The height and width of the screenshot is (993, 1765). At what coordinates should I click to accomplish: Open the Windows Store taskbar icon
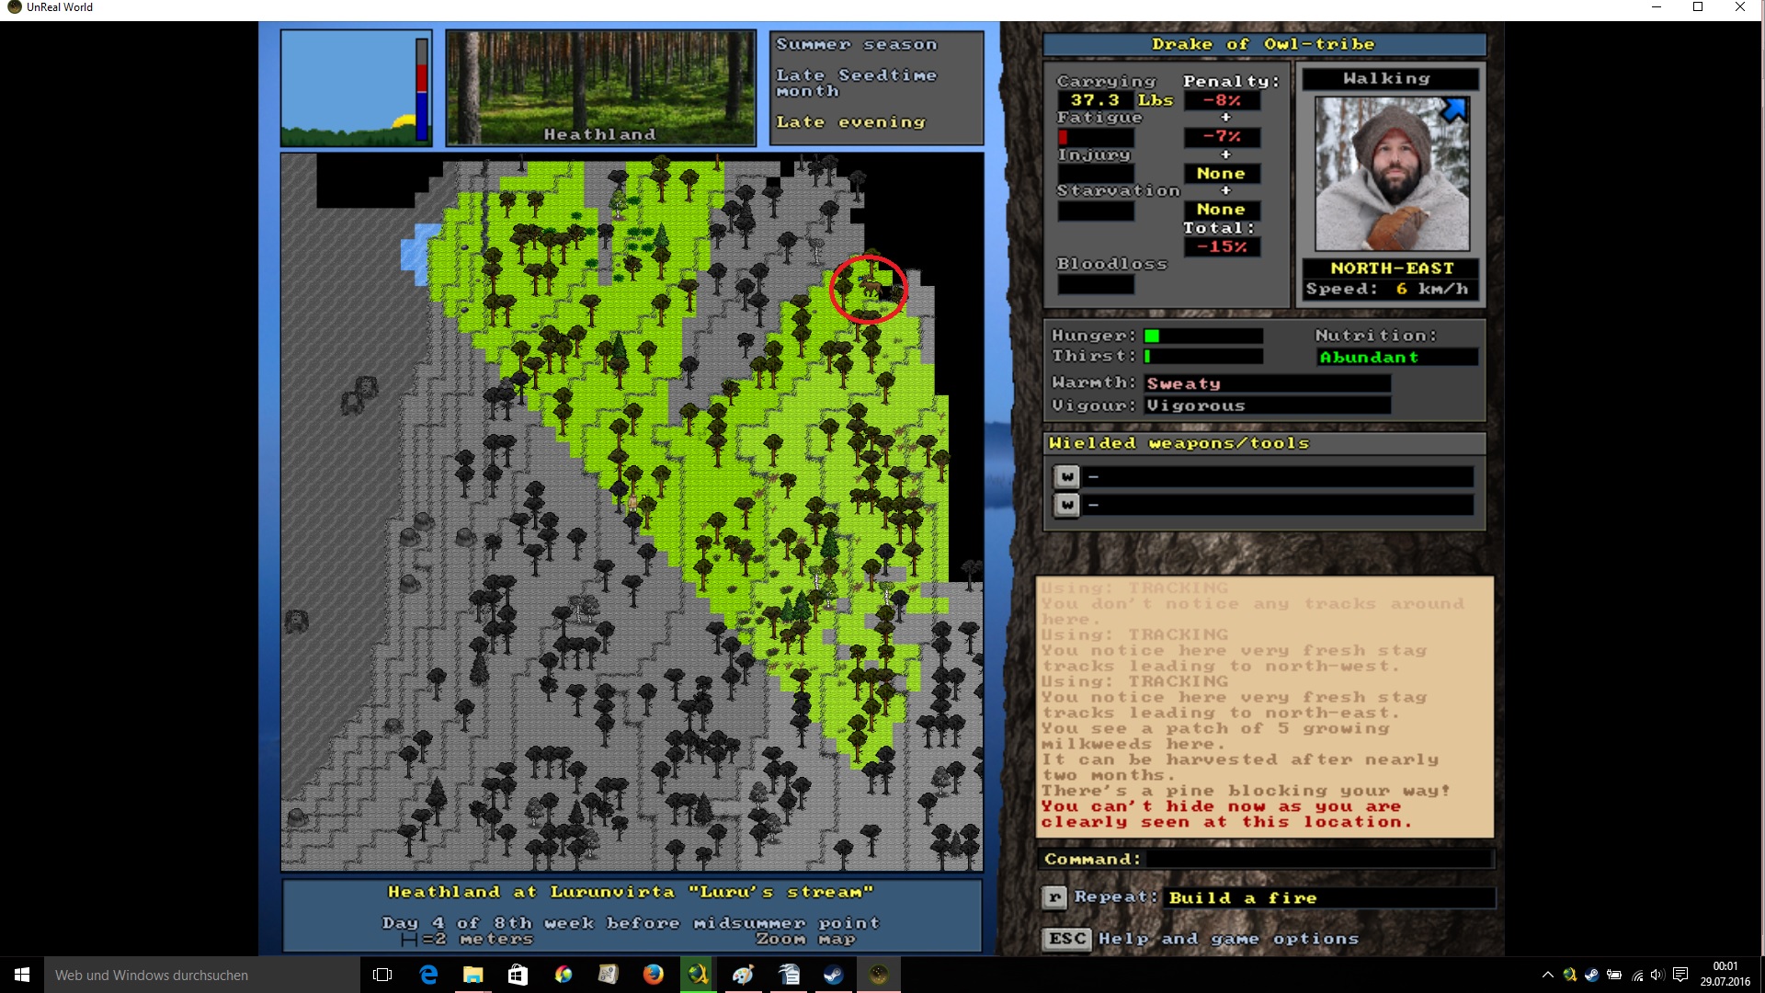tap(518, 975)
